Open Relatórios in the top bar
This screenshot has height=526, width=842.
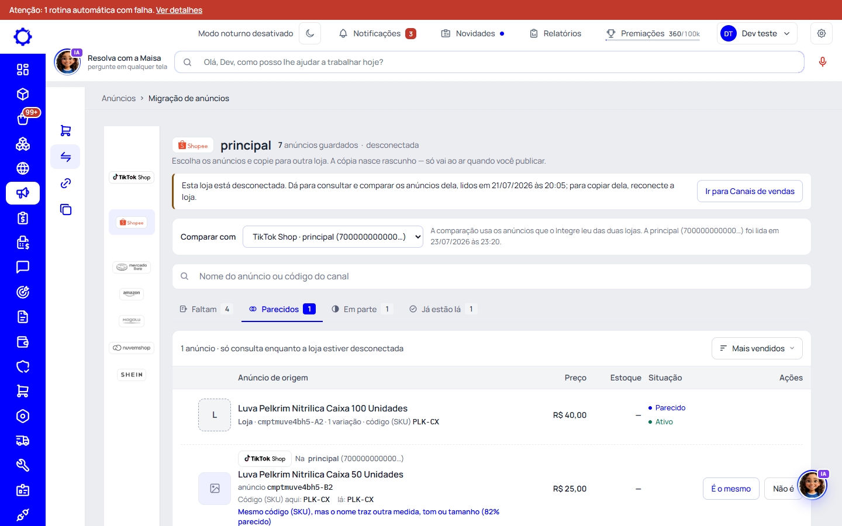point(555,33)
